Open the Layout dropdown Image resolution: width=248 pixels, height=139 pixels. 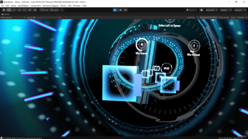(x=240, y=10)
